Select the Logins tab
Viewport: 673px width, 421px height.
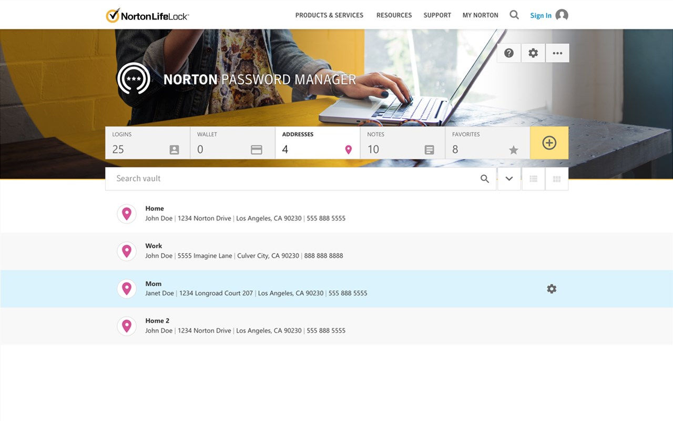coord(148,143)
